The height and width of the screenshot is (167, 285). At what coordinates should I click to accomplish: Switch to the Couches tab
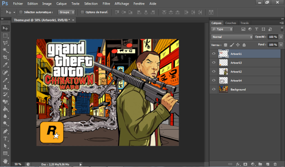coord(231,23)
